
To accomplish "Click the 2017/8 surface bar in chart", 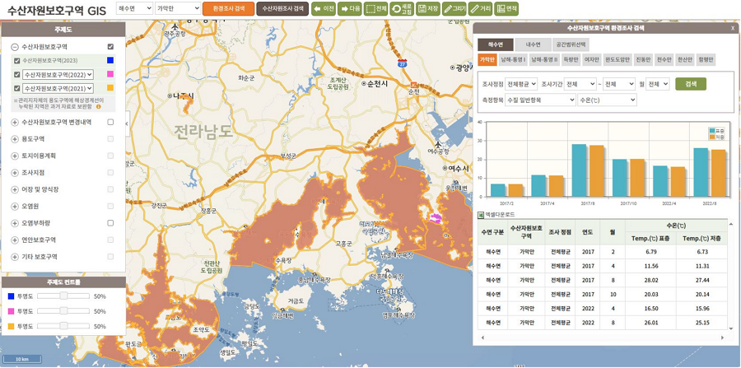I will (x=580, y=170).
